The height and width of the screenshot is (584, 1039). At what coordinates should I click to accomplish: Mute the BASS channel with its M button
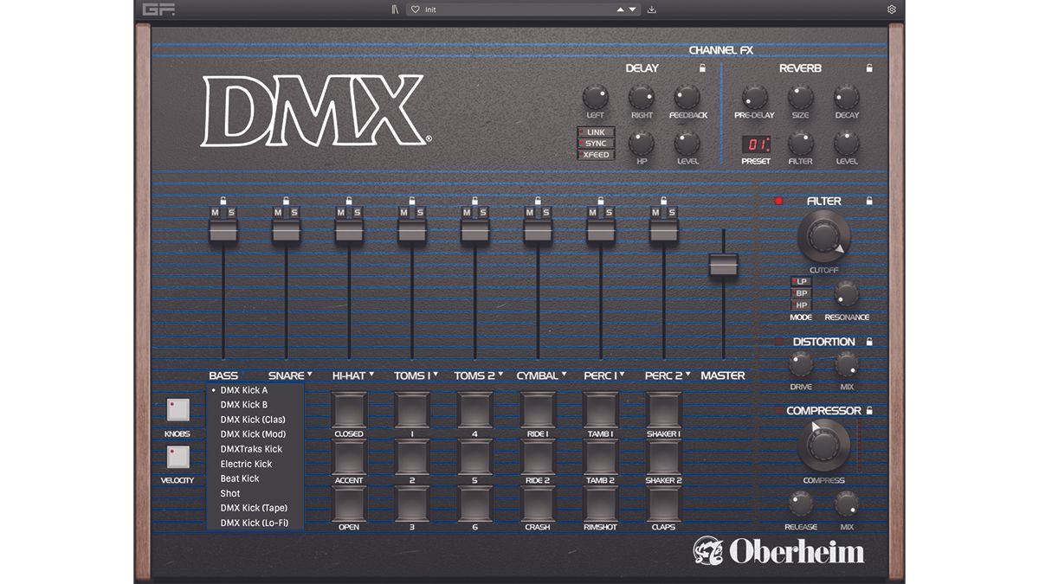(215, 210)
